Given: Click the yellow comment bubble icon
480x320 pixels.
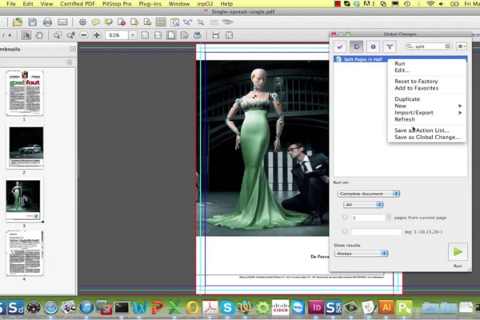Looking at the screenshot, I should click(x=95, y=22).
